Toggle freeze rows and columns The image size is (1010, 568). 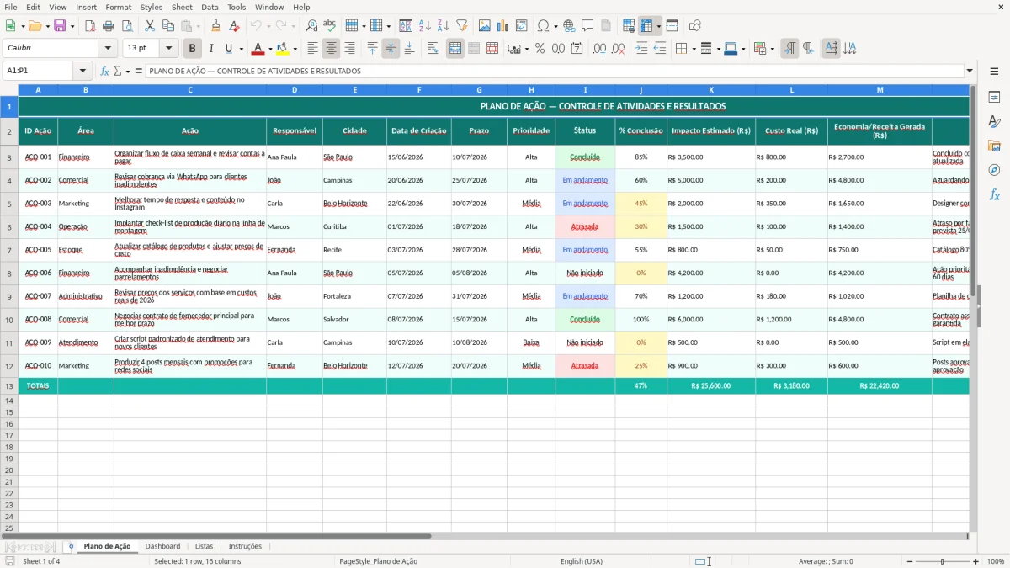tap(646, 26)
